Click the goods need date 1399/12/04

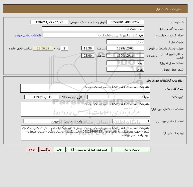pos(42,97)
